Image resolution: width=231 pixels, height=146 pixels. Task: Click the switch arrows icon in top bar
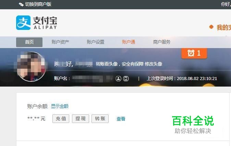click(x=21, y=4)
